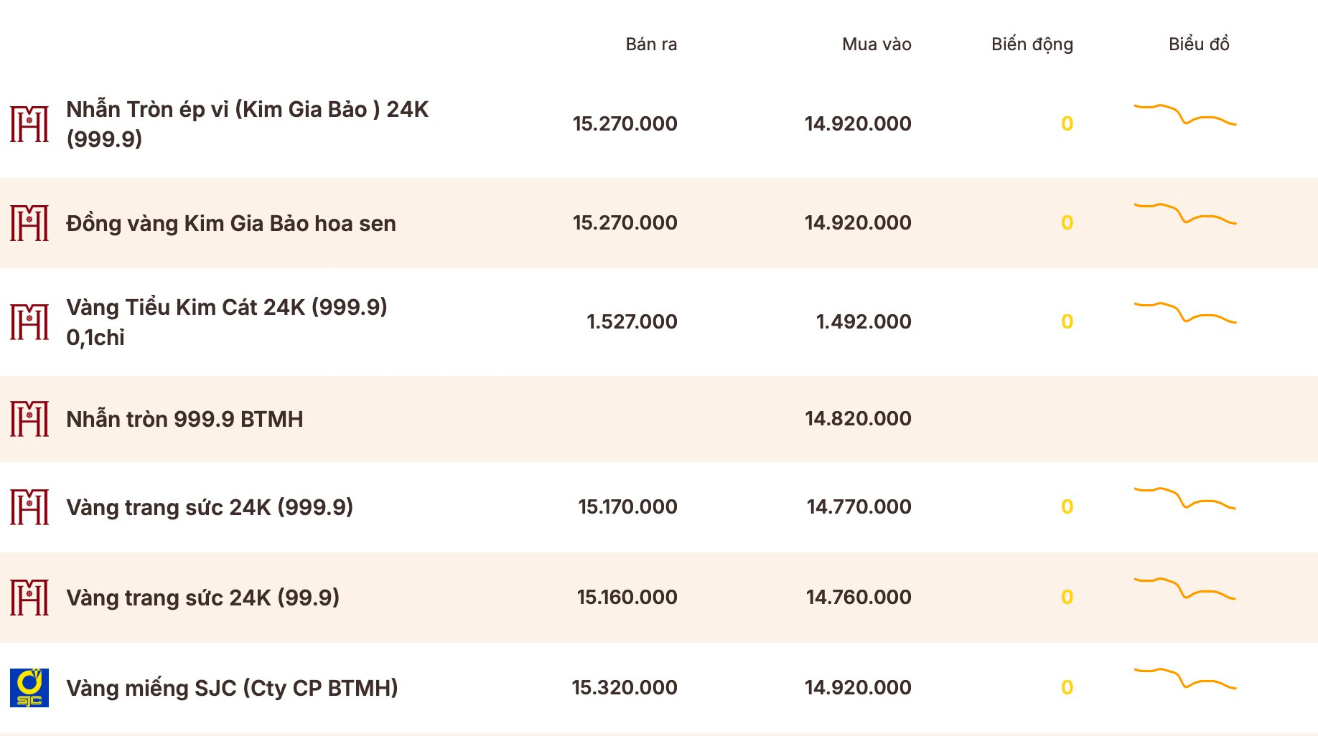This screenshot has width=1318, height=736.
Task: Open the price chart for Nhẫn Tròn ép vỉ
Action: coord(1185,115)
